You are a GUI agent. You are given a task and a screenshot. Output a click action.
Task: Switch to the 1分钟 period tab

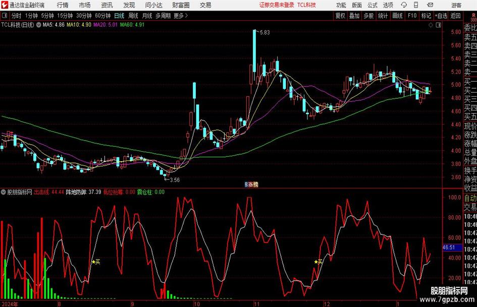pyautogui.click(x=31, y=16)
